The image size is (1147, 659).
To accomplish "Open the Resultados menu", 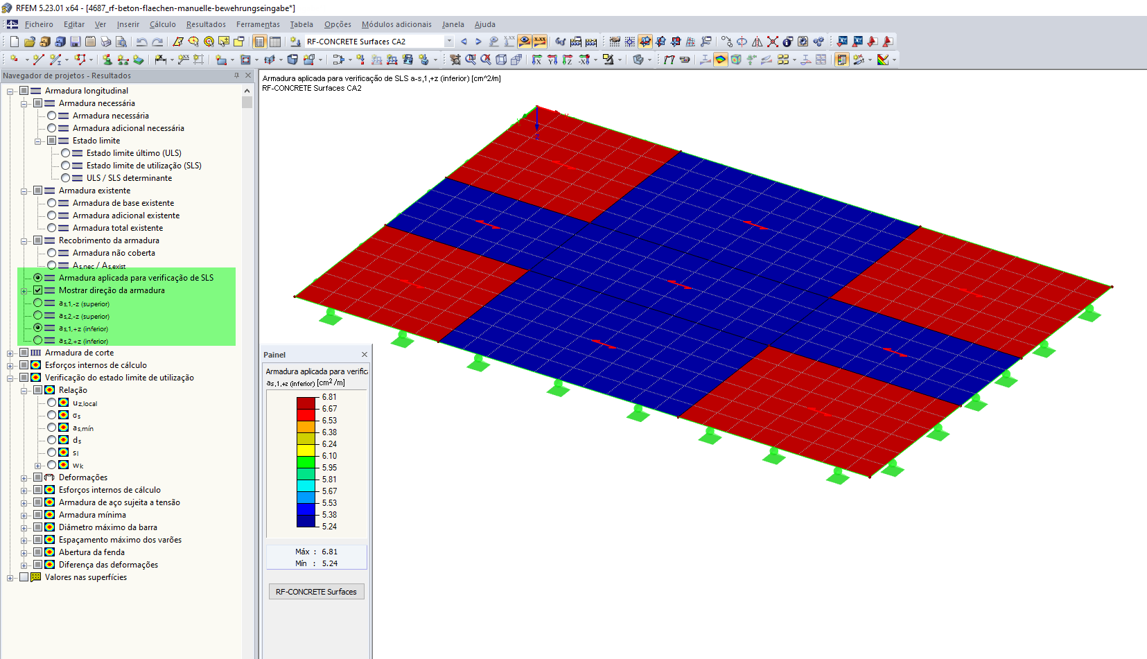I will coord(206,24).
